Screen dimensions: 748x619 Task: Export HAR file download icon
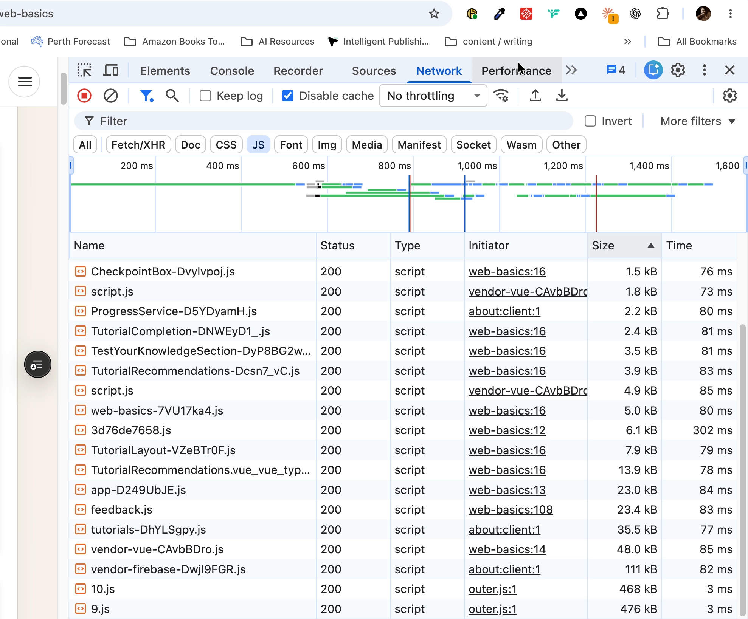(562, 96)
